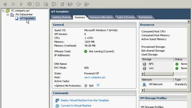Click the Revert to Snapshot toolbar icon

tap(46, 4)
